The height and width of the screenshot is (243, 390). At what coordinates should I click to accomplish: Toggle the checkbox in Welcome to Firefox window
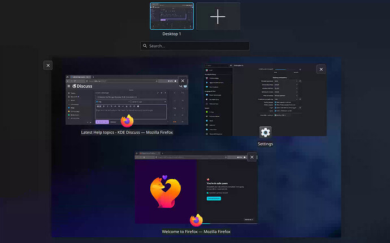pyautogui.click(x=207, y=193)
